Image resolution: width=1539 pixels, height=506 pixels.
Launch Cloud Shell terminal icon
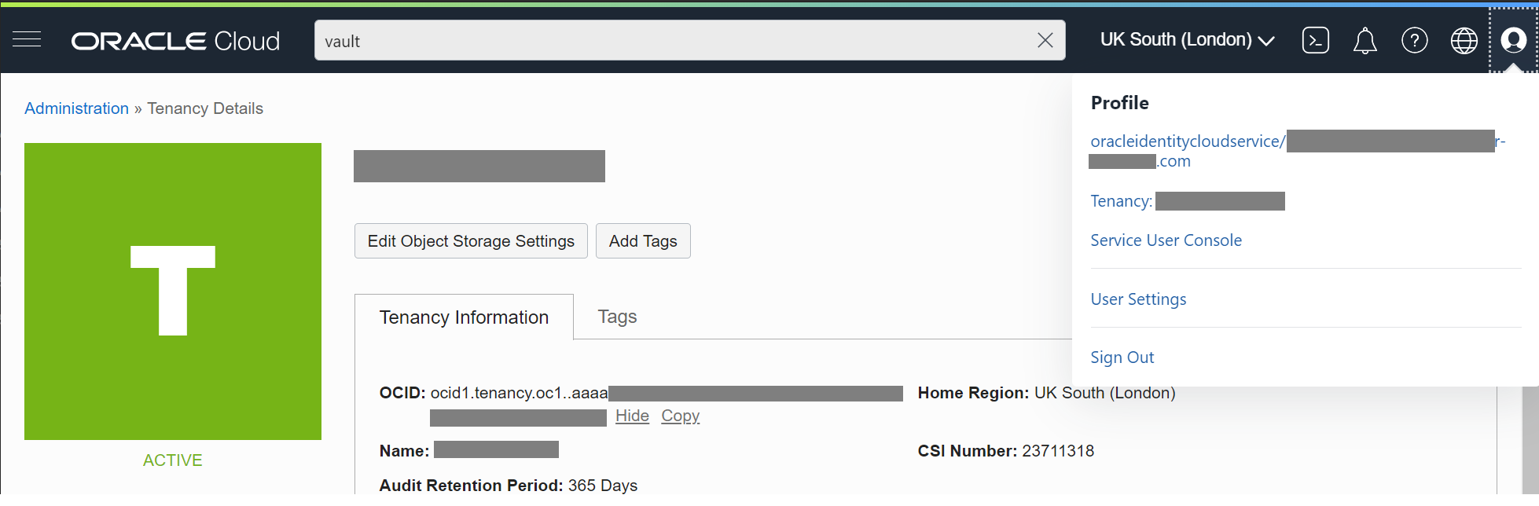1315,40
